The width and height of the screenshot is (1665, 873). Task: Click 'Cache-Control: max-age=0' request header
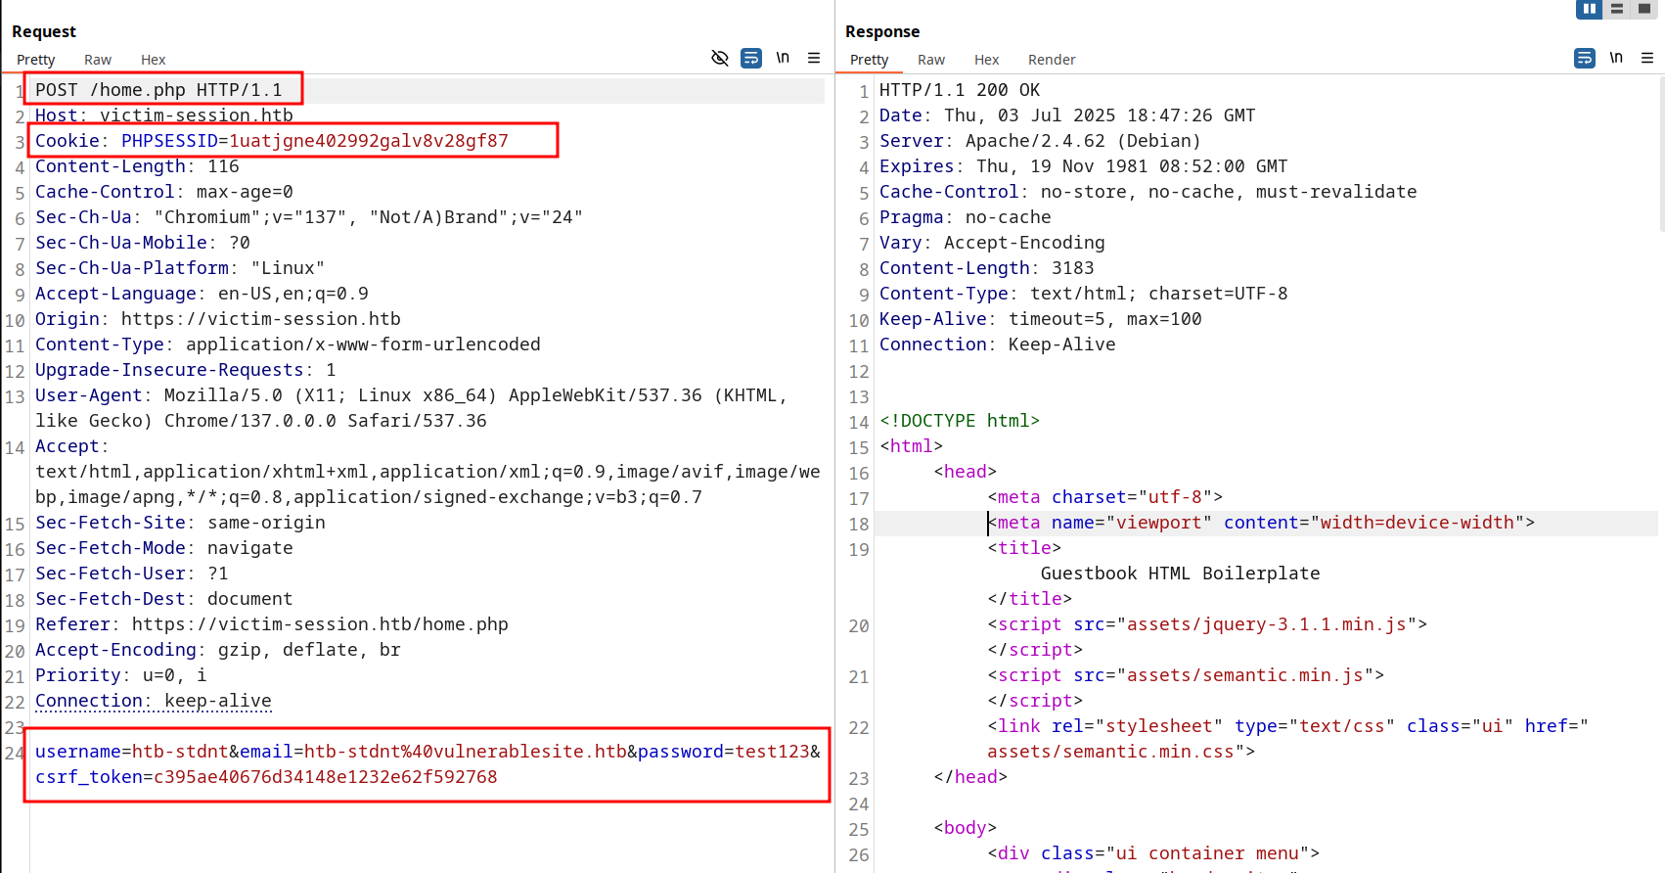(x=164, y=192)
